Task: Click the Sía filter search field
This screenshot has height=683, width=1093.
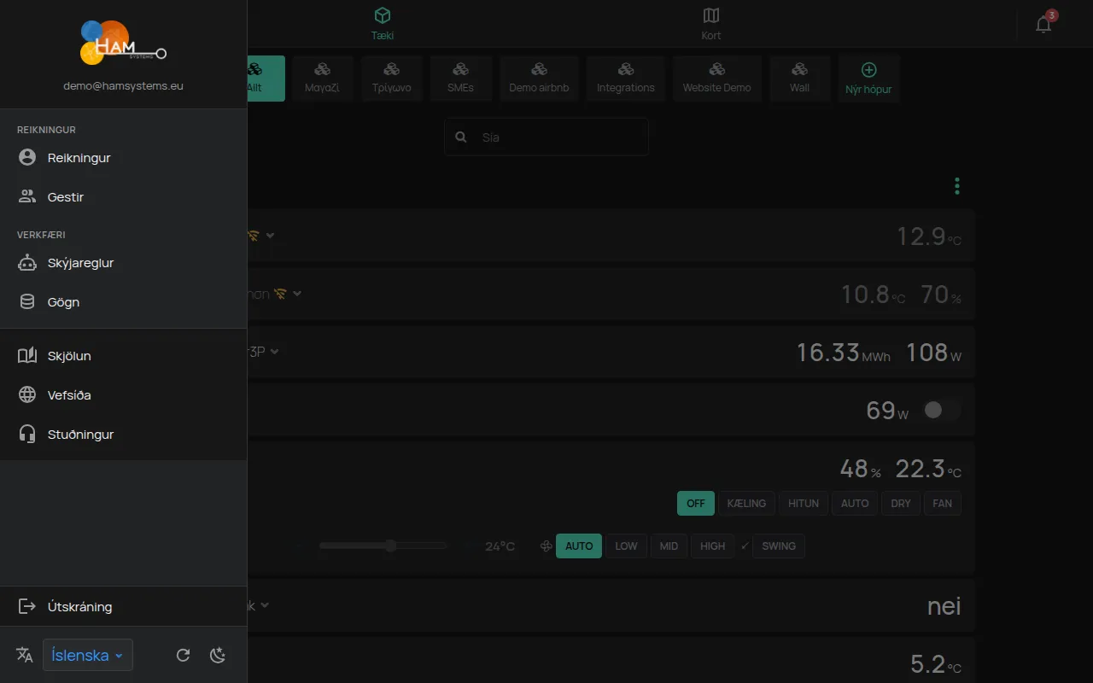Action: tap(546, 137)
